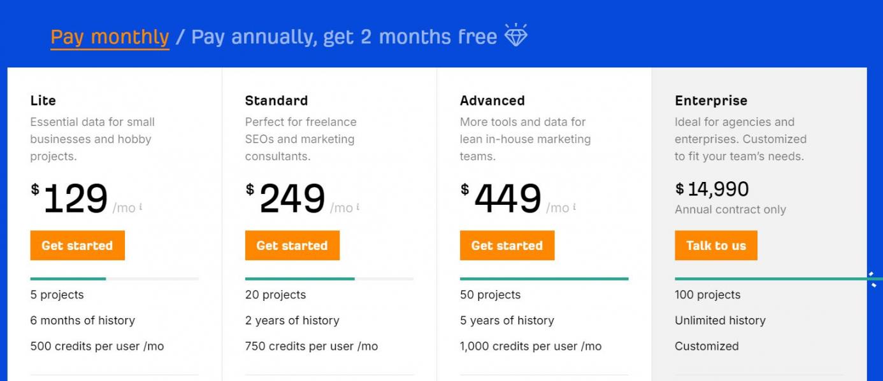This screenshot has height=381, width=883.
Task: Click the Enterprise plan title
Action: (x=711, y=100)
